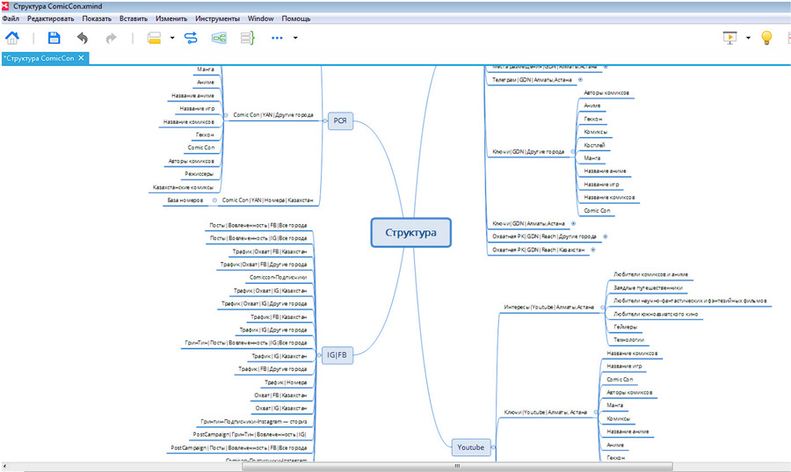Collapse Comic Con | YAN | Номера | Казахстан subtopics
This screenshot has width=791, height=472.
[x=214, y=200]
